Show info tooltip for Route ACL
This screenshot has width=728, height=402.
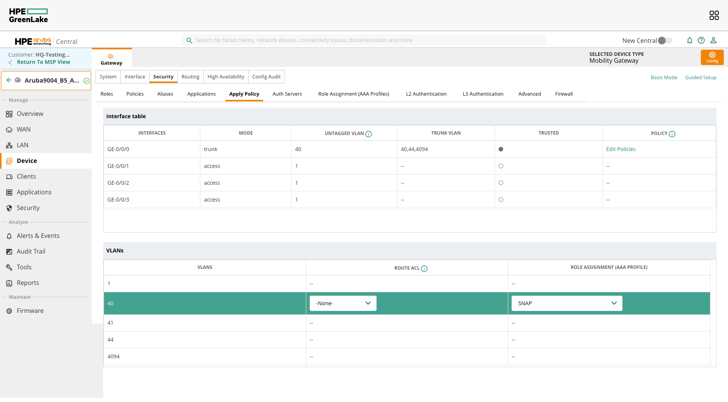(x=424, y=269)
